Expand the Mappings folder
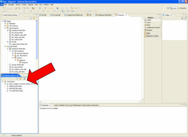 5,23
